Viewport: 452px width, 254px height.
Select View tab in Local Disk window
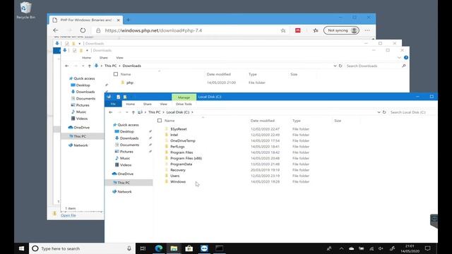(163, 104)
